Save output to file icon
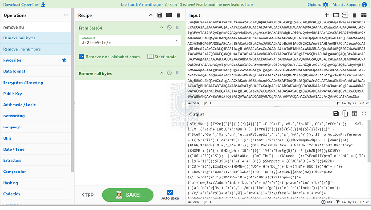 click(x=336, y=114)
